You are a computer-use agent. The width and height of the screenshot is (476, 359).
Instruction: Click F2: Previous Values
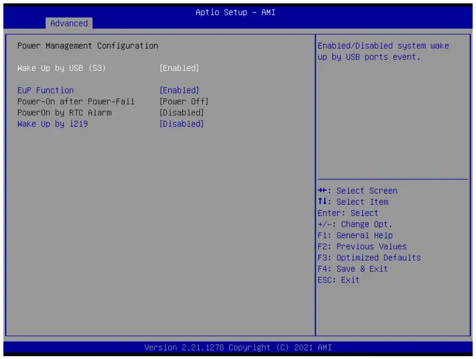pyautogui.click(x=362, y=246)
